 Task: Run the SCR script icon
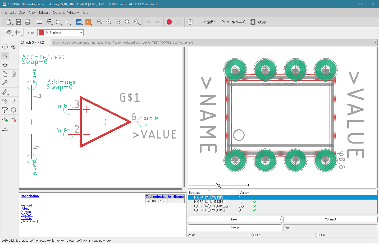(x=79, y=22)
